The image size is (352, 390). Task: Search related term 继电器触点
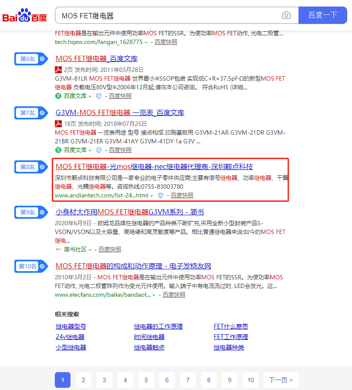point(149,347)
